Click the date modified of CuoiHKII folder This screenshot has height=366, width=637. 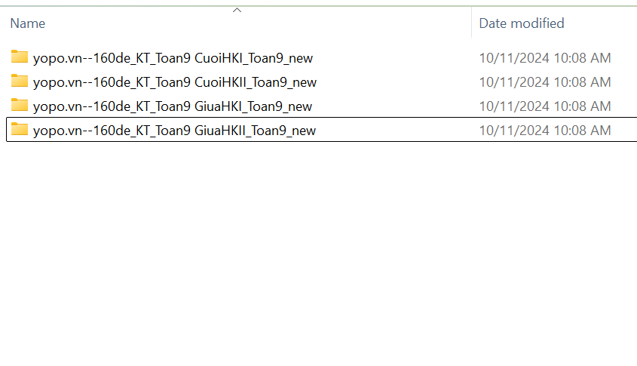(544, 82)
